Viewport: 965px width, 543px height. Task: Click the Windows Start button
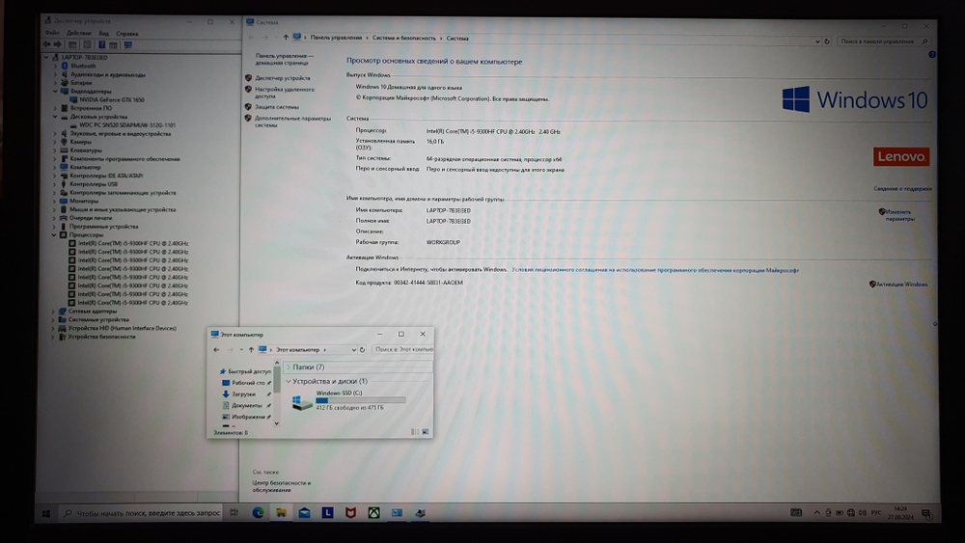point(45,513)
